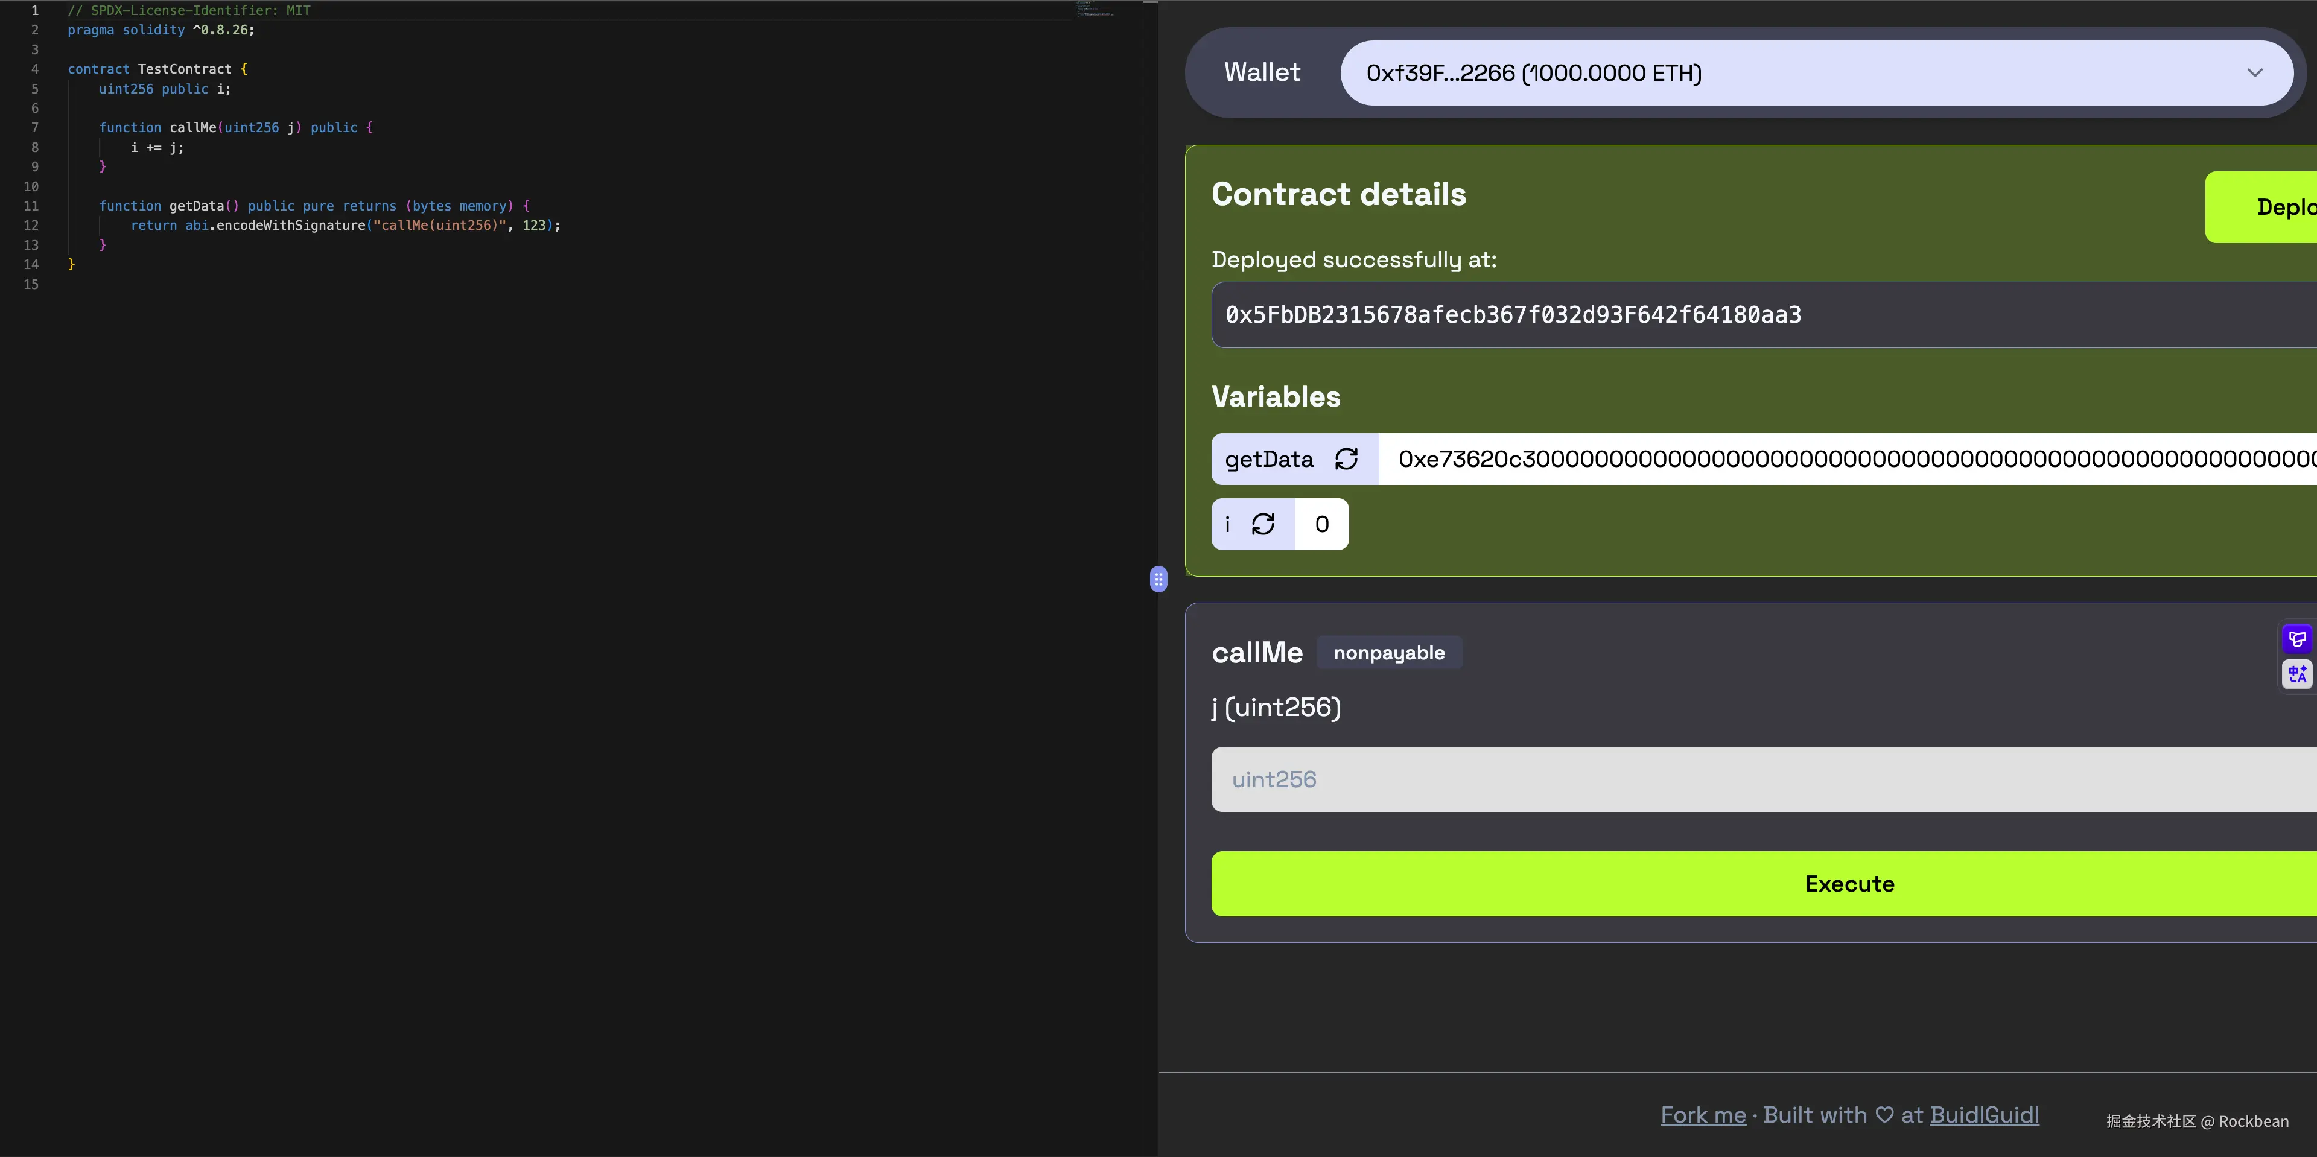Expand the wallet dropdown chevron
The height and width of the screenshot is (1157, 2317).
coord(2254,73)
